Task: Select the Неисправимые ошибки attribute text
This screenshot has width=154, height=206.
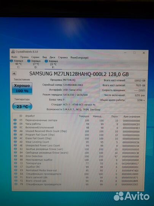Action: tap(39, 160)
